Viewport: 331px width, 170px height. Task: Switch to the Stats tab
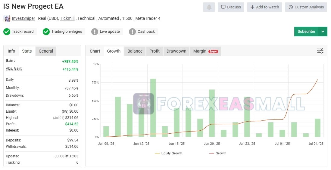27,51
